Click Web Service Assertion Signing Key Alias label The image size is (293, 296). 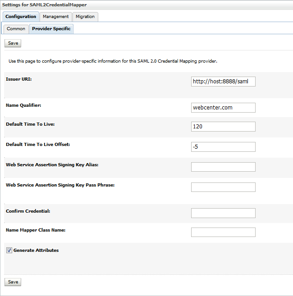52,165
